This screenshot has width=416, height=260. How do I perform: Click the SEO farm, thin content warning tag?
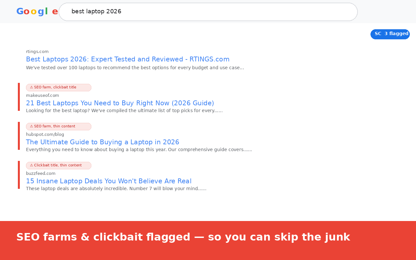(x=58, y=126)
